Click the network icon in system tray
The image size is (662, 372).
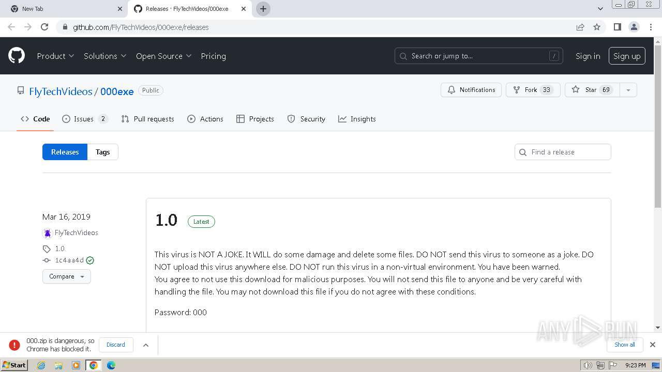600,365
